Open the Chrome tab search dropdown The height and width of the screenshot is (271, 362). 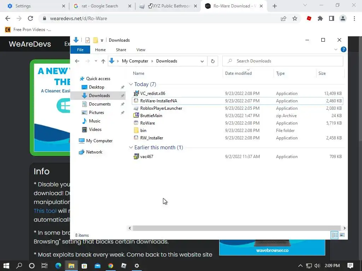(x=305, y=5)
